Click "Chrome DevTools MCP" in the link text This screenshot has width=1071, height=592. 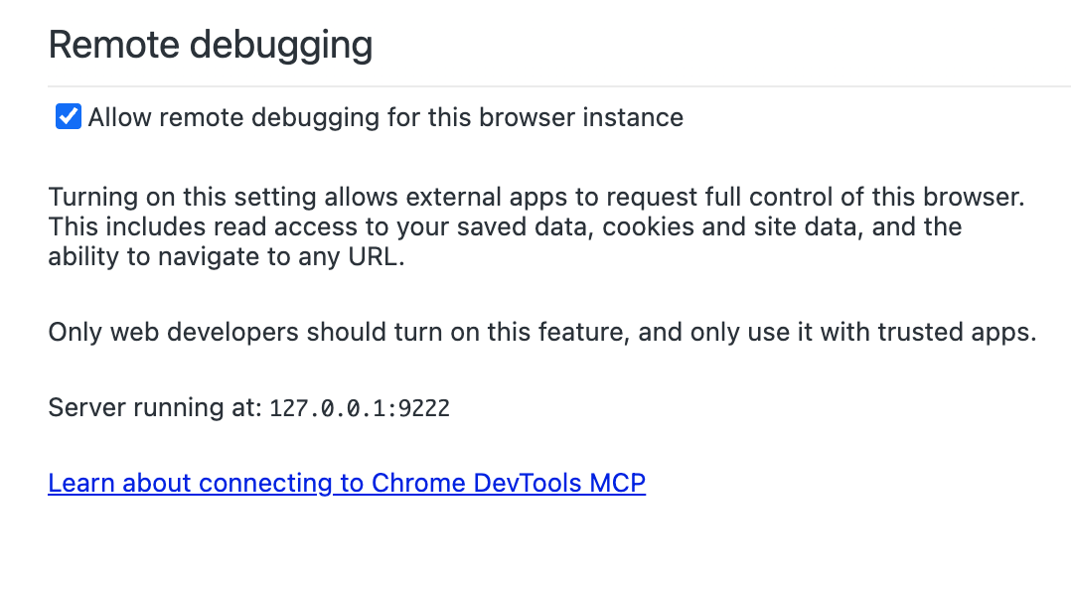509,484
